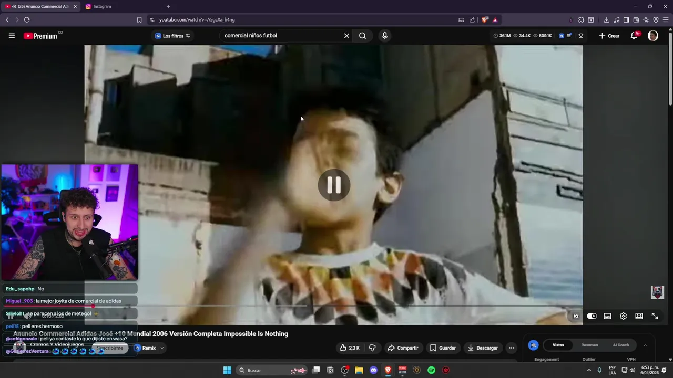
Task: Open browser extensions puzzle icon
Action: point(581,19)
